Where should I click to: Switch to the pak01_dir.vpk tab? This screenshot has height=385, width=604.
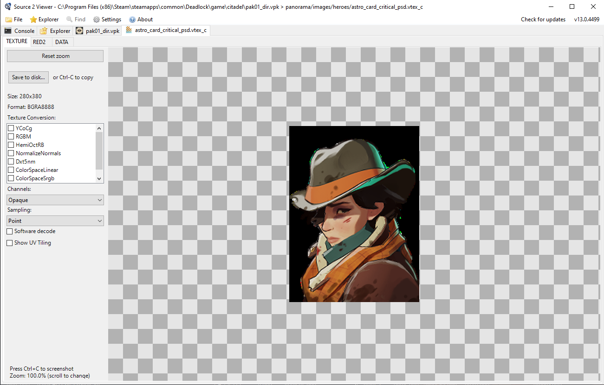coord(97,31)
